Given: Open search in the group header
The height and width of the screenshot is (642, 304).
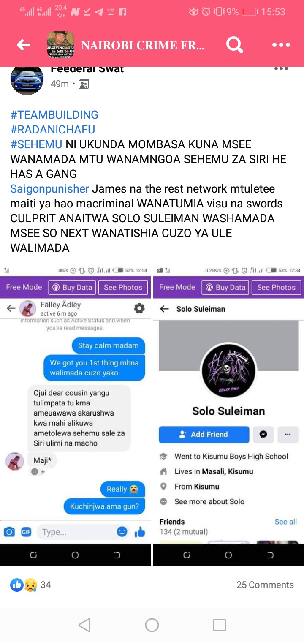Looking at the screenshot, I should tap(234, 45).
